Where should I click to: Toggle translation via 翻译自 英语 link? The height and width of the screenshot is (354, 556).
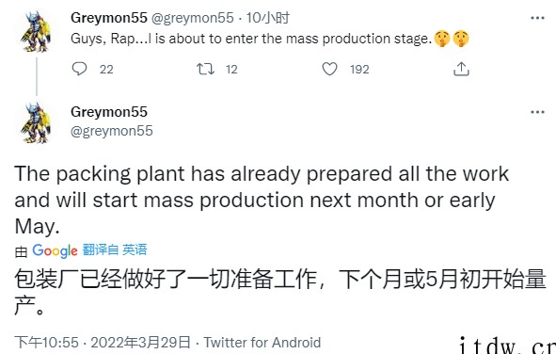115,249
